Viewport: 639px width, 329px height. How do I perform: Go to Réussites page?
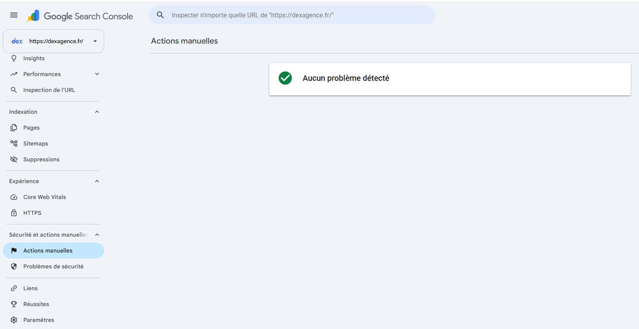pos(54,304)
